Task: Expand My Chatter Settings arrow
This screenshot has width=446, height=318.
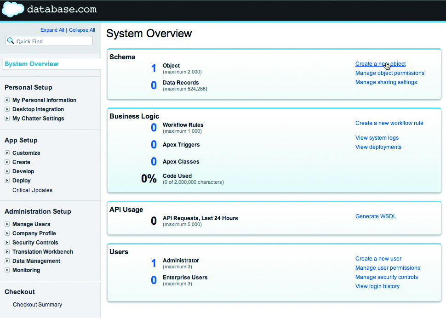Action: click(x=7, y=118)
